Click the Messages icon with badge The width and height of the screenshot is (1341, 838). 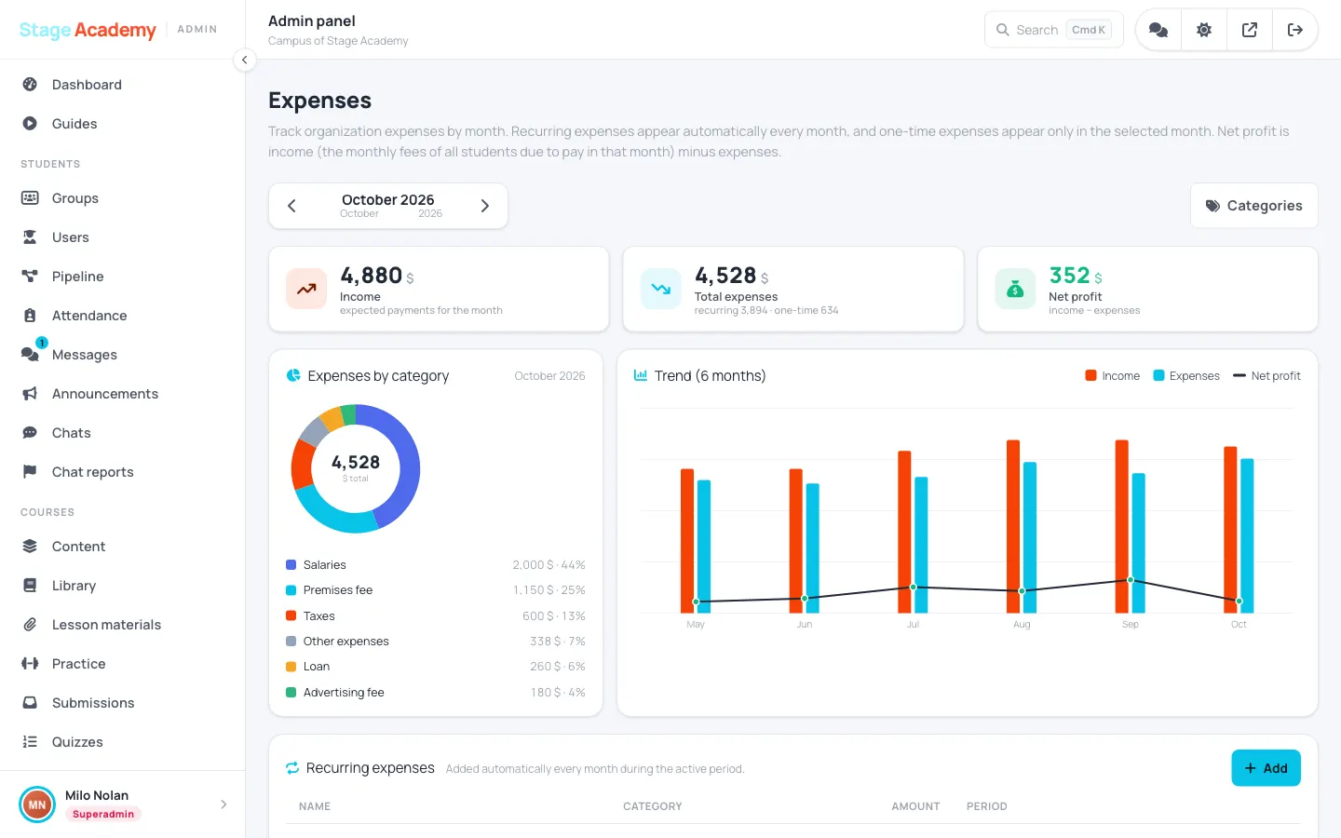point(31,353)
